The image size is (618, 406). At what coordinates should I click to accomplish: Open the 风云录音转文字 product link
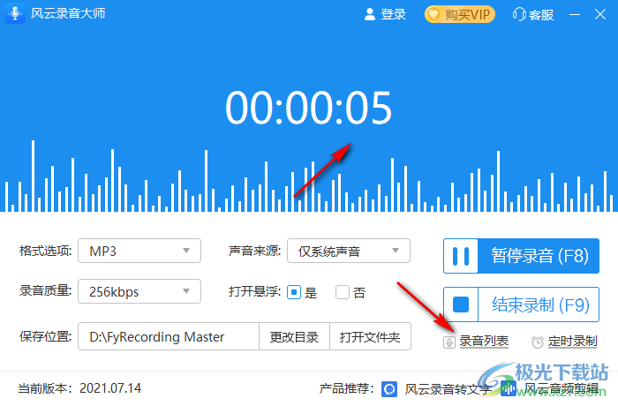click(x=448, y=389)
